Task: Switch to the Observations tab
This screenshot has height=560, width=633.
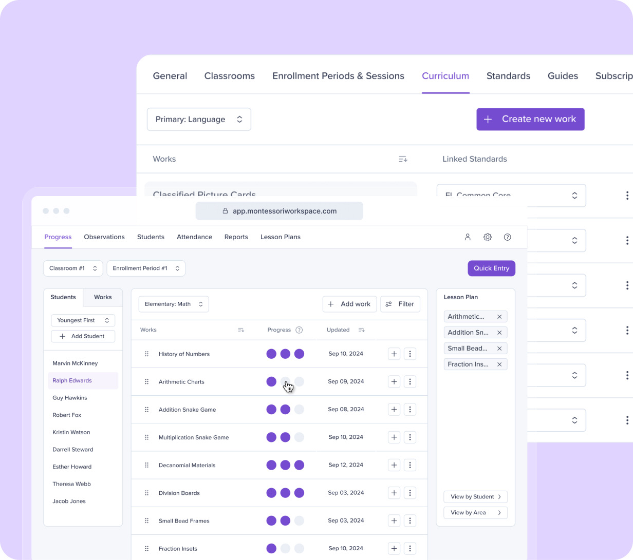Action: tap(104, 237)
